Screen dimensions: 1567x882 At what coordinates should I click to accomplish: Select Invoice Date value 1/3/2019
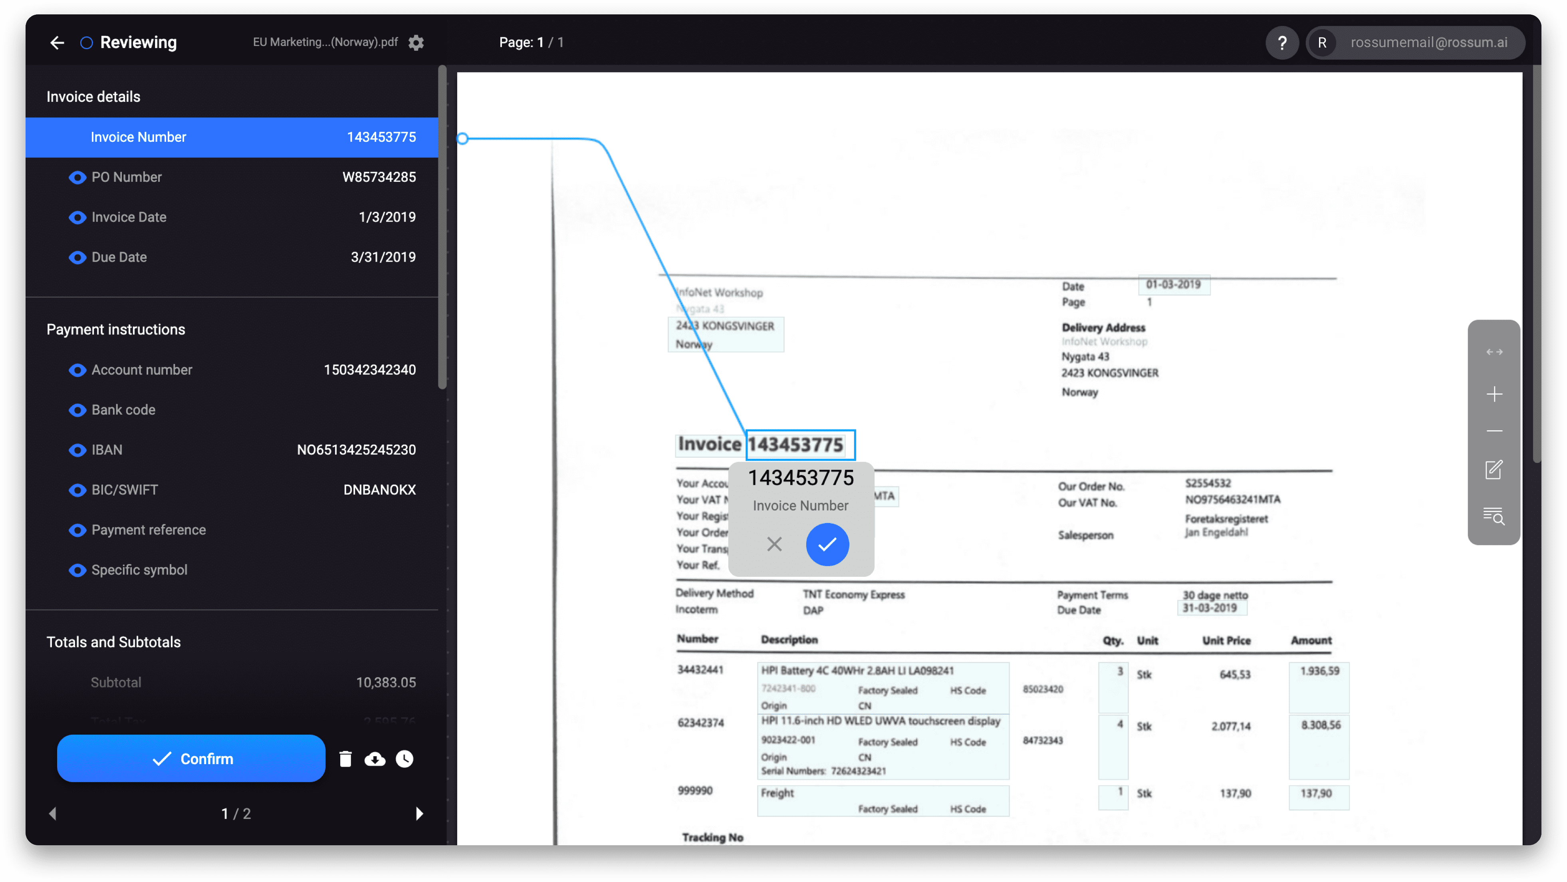click(387, 217)
